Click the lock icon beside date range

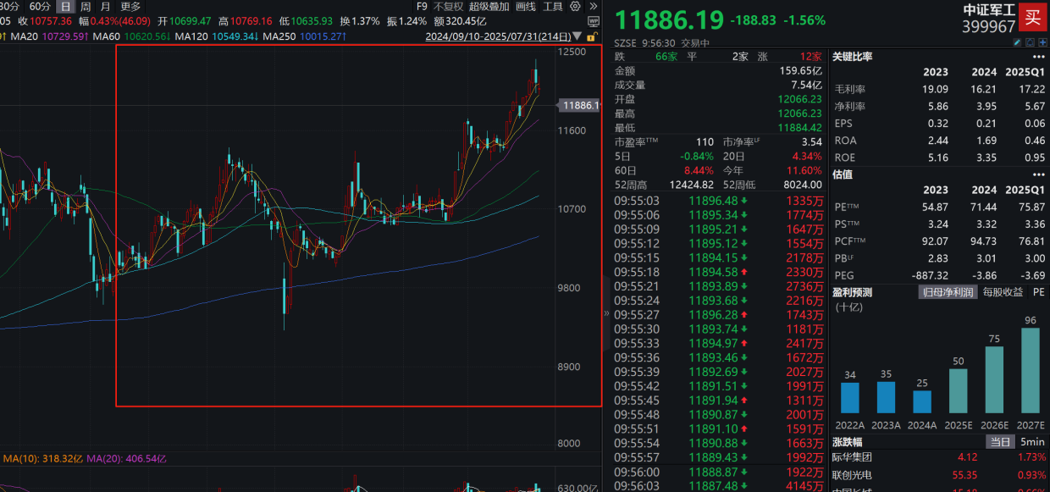coord(592,37)
